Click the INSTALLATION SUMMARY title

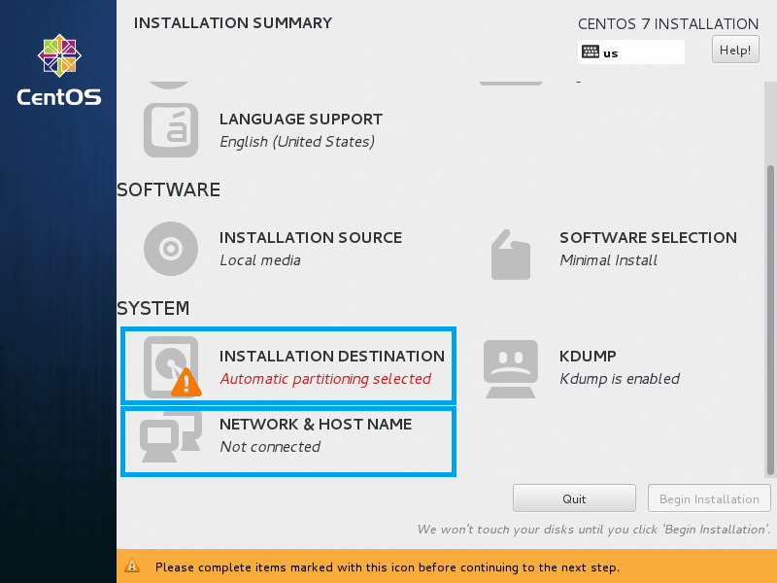233,22
